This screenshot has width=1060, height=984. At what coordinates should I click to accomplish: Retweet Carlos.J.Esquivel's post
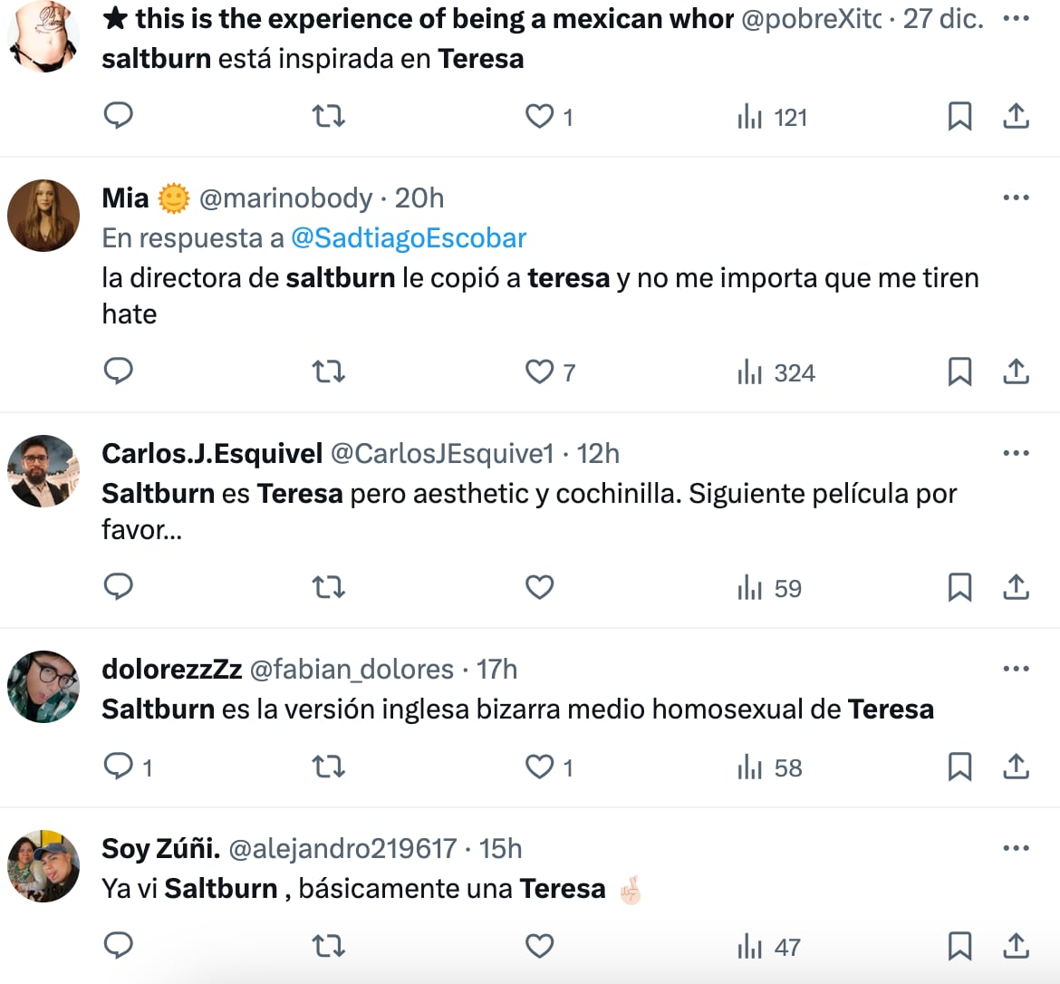tap(328, 587)
